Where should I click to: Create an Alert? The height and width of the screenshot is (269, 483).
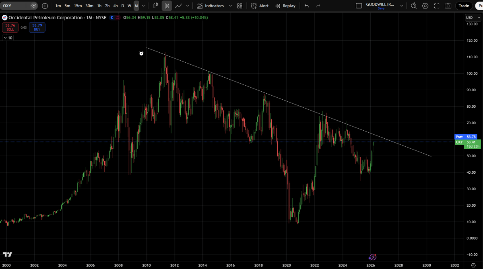pos(260,6)
